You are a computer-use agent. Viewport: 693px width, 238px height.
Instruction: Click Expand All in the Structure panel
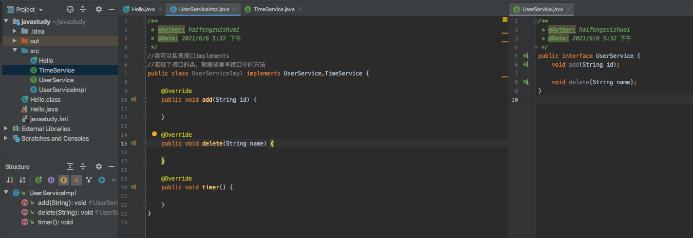click(x=70, y=166)
